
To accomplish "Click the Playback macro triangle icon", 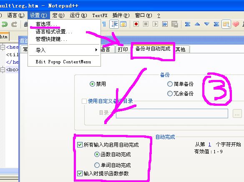I will tap(155, 24).
